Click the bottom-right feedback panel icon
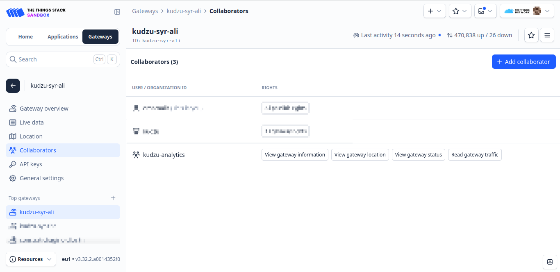 (550, 262)
